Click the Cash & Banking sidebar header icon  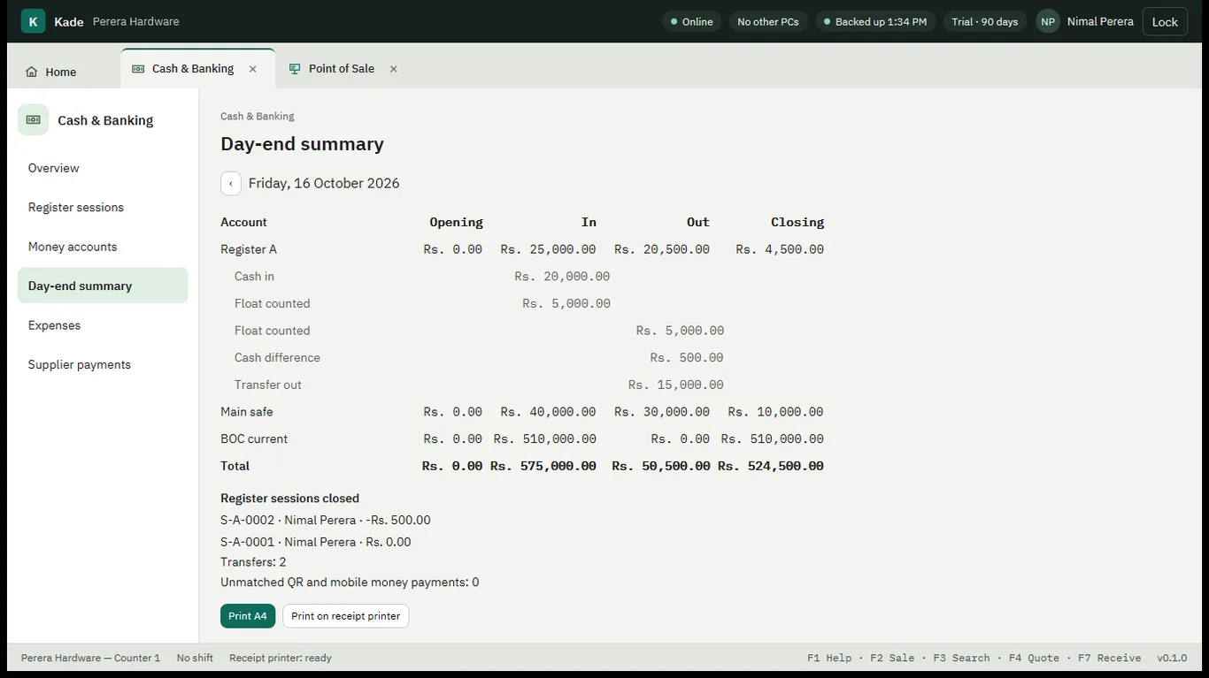[x=34, y=120]
